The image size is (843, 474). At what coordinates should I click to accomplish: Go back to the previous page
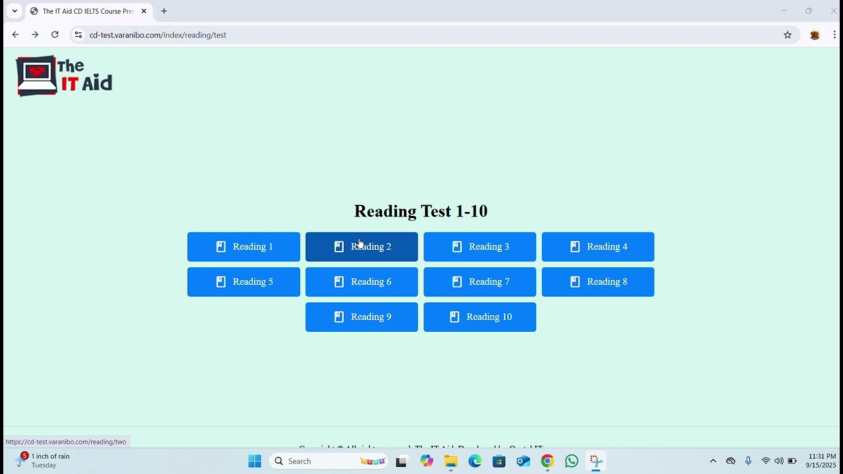(15, 35)
